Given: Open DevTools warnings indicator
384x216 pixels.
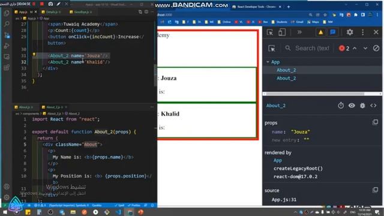Looking at the screenshot, I should [320, 32].
